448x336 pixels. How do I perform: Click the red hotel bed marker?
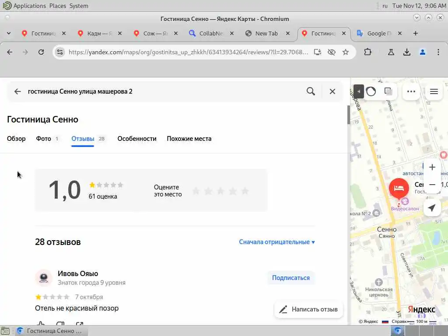point(399,188)
